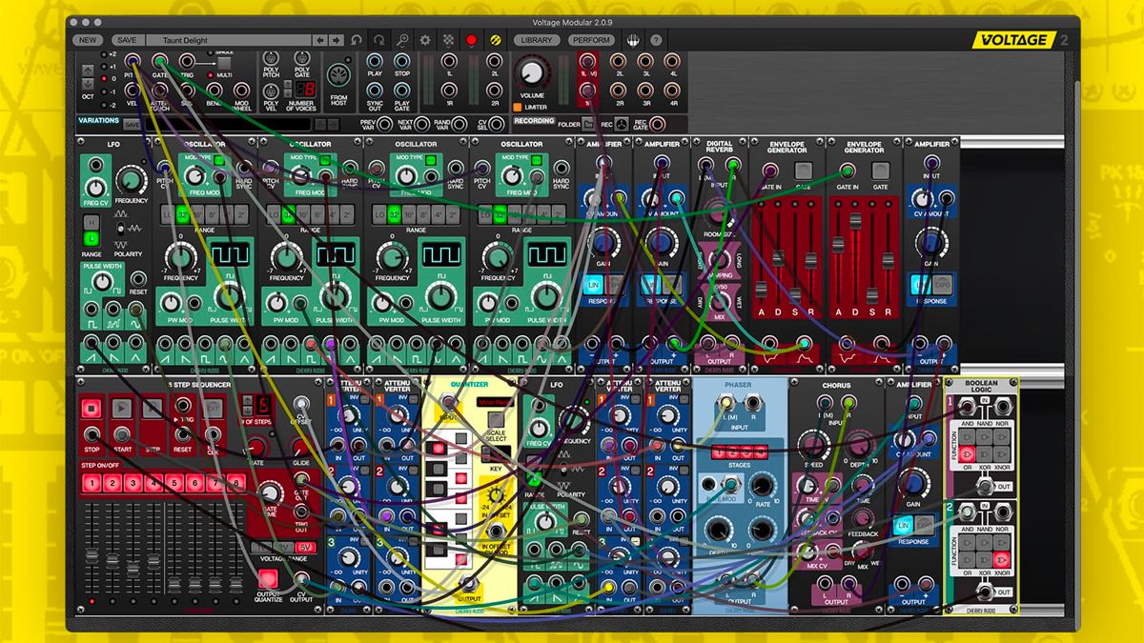Click the hand icon next to Perform
The image size is (1144, 643).
(x=632, y=40)
